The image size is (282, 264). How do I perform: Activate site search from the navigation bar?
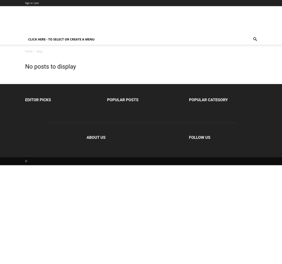[255, 39]
